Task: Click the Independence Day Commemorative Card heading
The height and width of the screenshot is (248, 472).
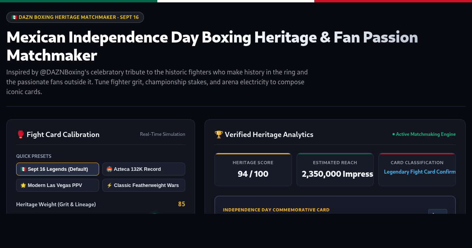Action: pyautogui.click(x=276, y=210)
